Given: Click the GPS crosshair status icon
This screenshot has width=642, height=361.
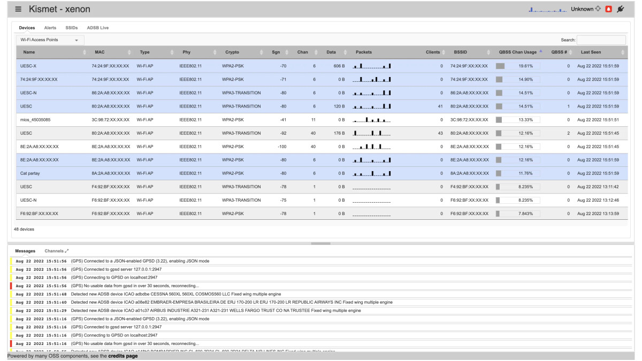Looking at the screenshot, I should pos(598,9).
